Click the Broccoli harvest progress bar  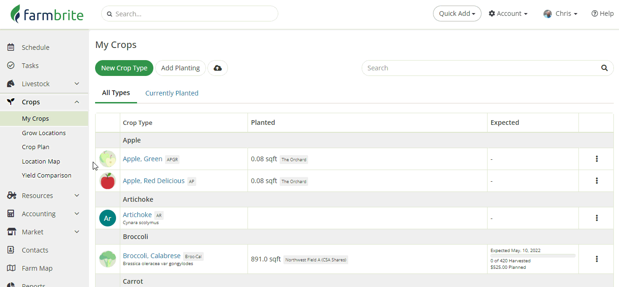[x=533, y=256]
